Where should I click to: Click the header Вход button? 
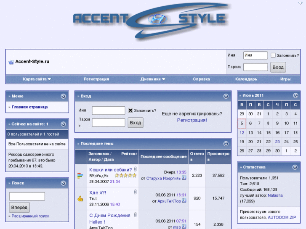point(278,67)
